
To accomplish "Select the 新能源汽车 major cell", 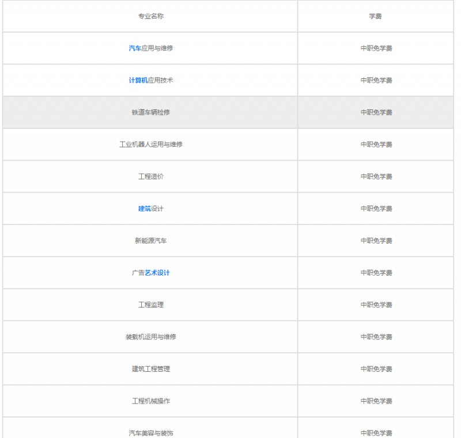I will [x=150, y=241].
